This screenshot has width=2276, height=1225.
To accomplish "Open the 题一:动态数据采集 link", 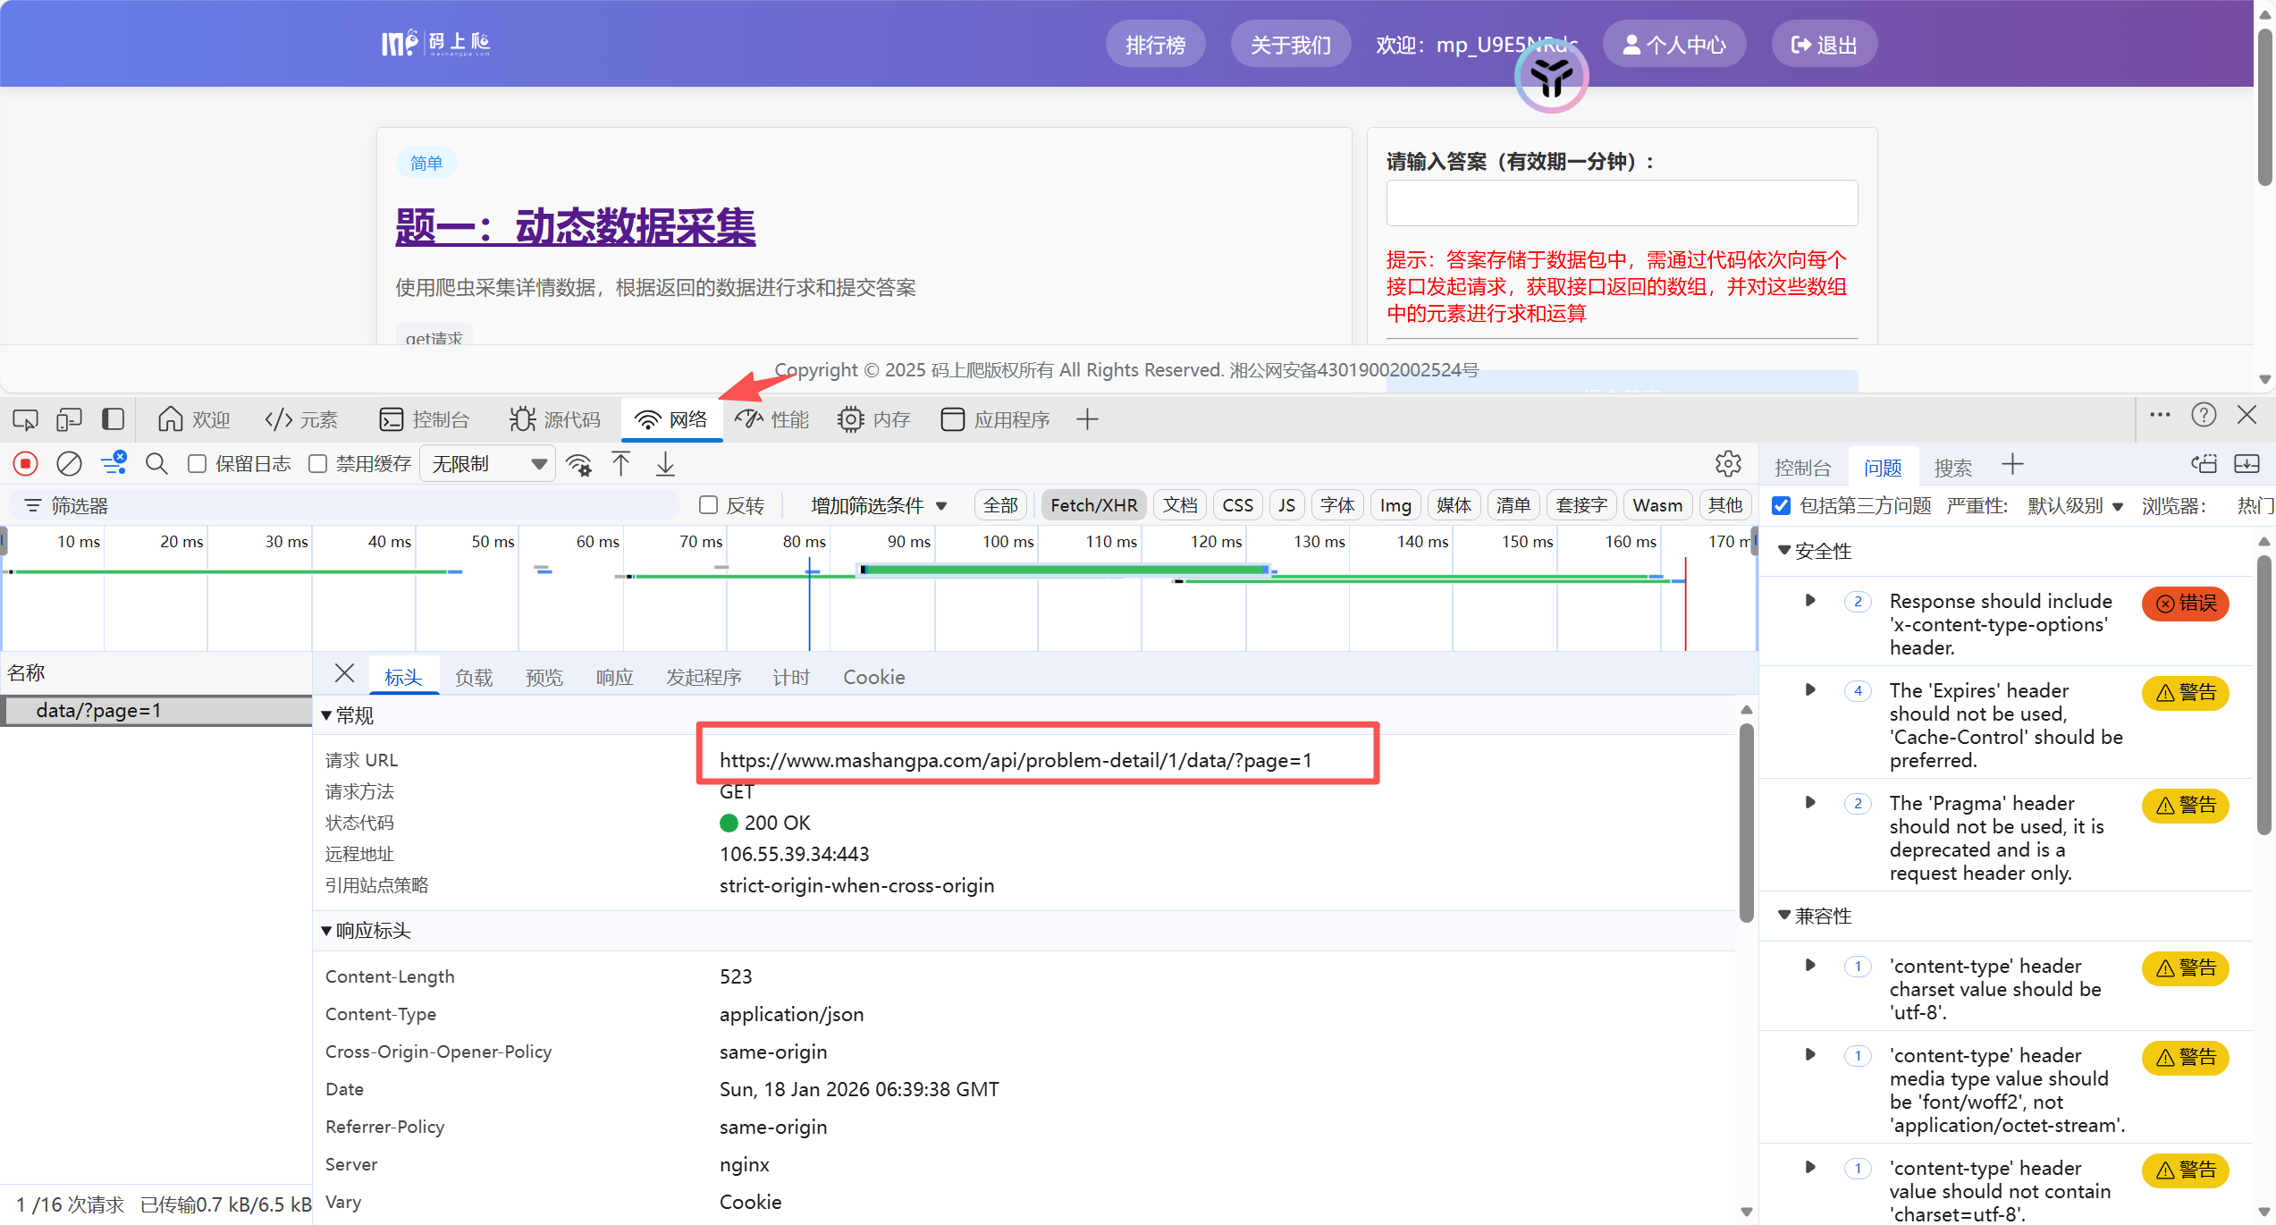I will point(575,227).
